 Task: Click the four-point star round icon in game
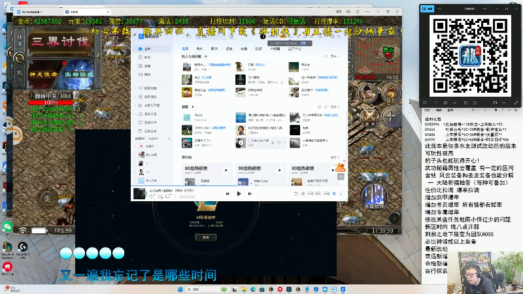click(x=390, y=118)
